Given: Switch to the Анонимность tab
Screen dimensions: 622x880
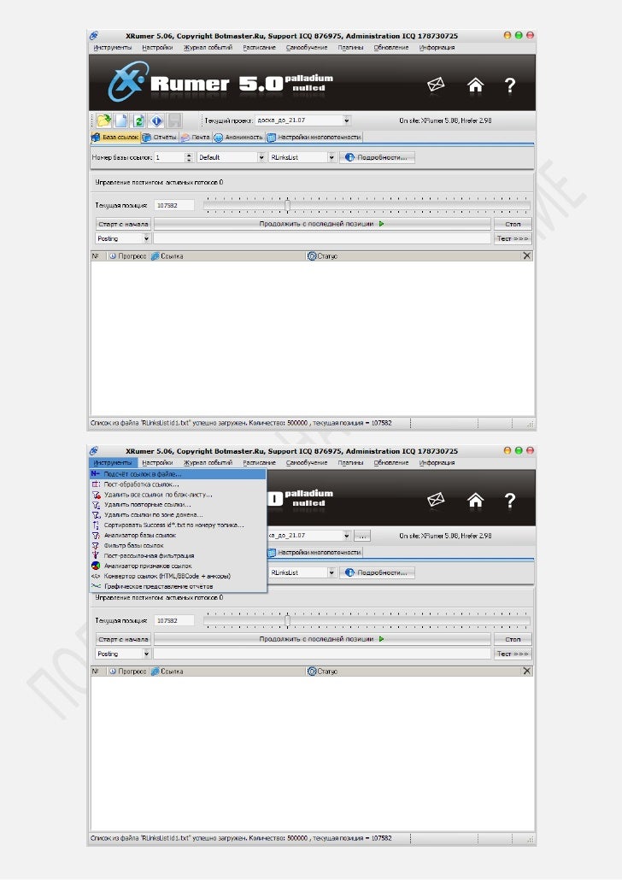Looking at the screenshot, I should [238, 137].
